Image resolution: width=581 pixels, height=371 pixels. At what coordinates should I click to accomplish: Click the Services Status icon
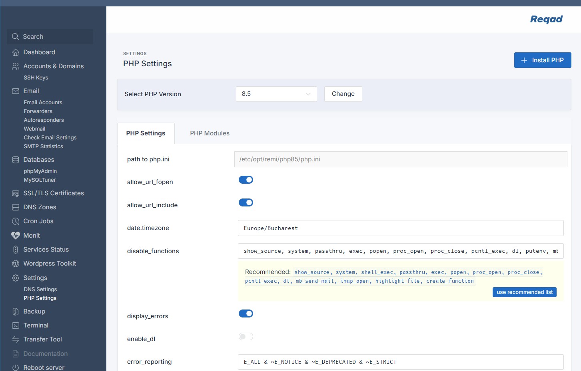point(16,250)
